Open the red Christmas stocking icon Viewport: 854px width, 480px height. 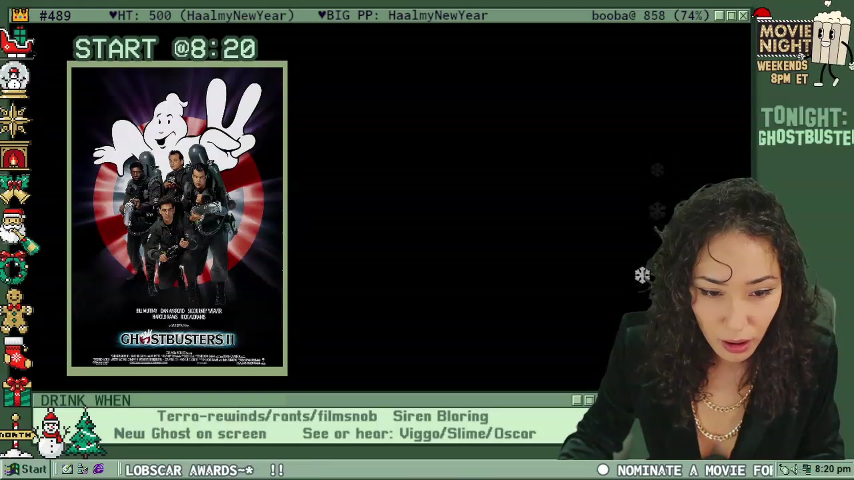pos(17,353)
